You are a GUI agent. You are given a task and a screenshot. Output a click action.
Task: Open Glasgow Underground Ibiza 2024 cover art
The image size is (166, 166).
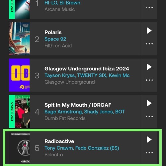[x=19, y=75]
